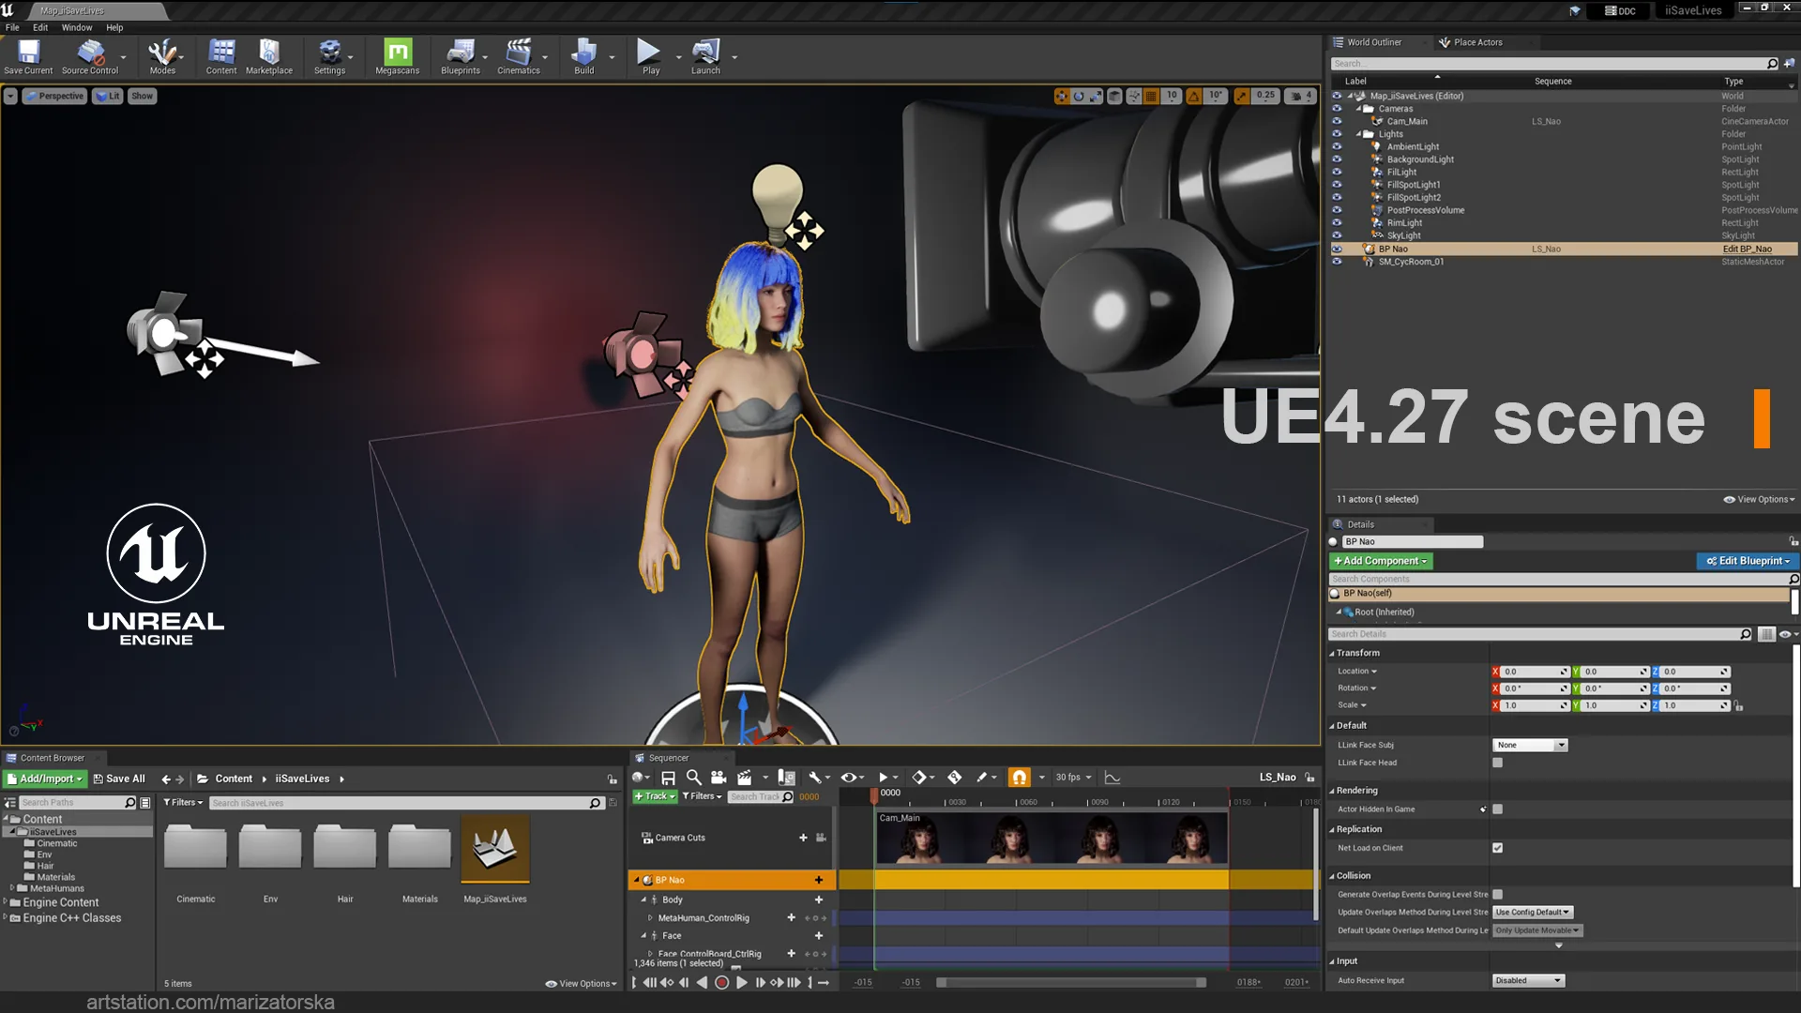Screen dimensions: 1801x1013
Task: Click the Save Current toolbar icon
Action: [28, 56]
